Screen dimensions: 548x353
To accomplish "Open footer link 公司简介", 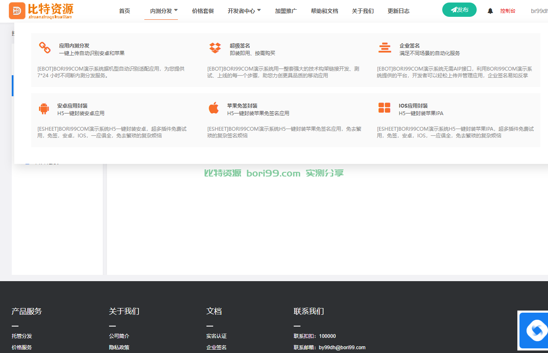I will pos(119,336).
